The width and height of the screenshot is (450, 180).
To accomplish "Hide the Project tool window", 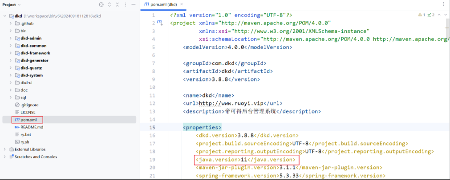I will click(133, 4).
